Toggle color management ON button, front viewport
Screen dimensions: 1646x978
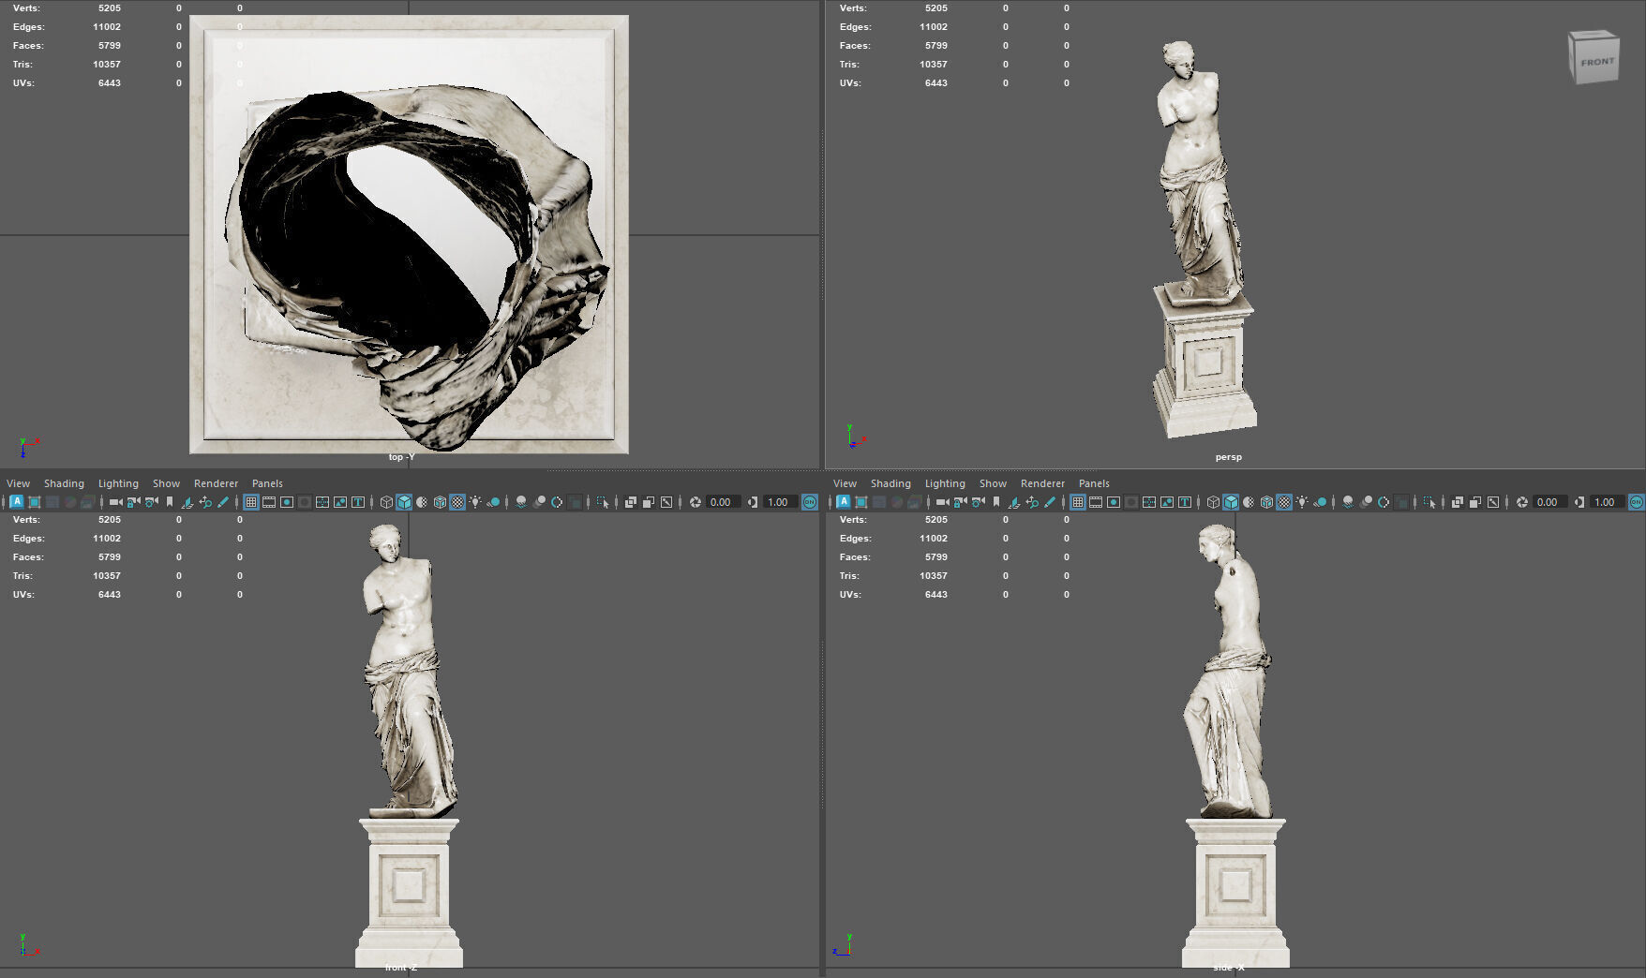coord(809,502)
